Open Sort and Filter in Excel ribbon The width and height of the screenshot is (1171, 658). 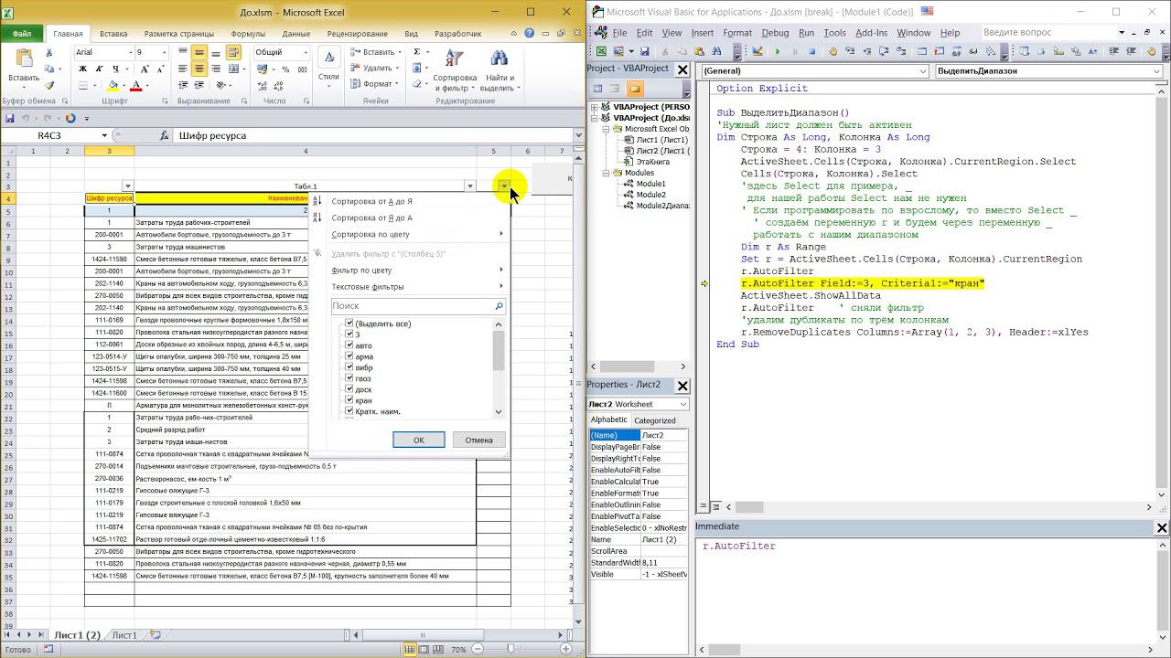[454, 71]
